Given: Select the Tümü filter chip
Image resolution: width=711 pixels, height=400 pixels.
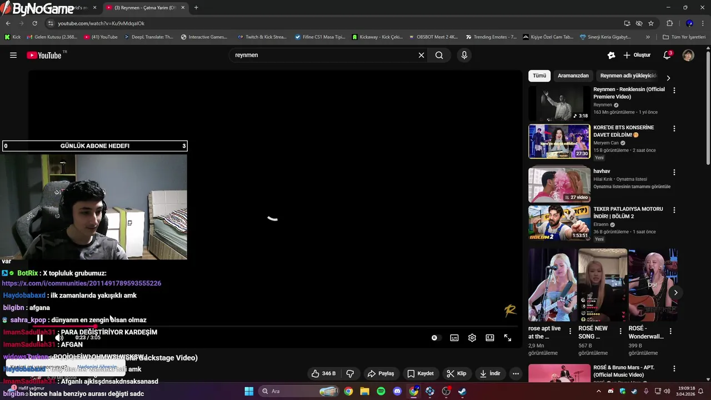Looking at the screenshot, I should coord(539,76).
